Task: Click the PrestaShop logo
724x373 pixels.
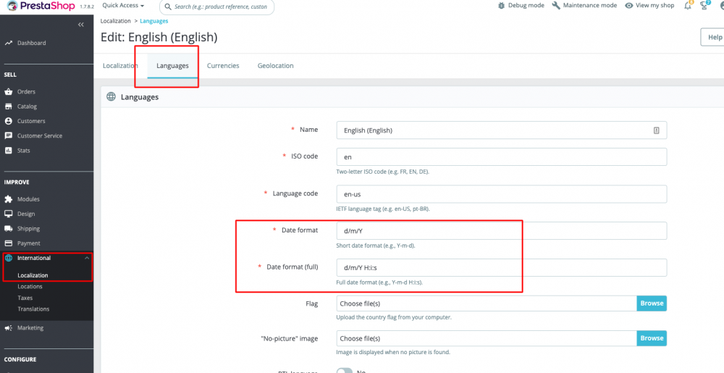Action: [x=41, y=6]
